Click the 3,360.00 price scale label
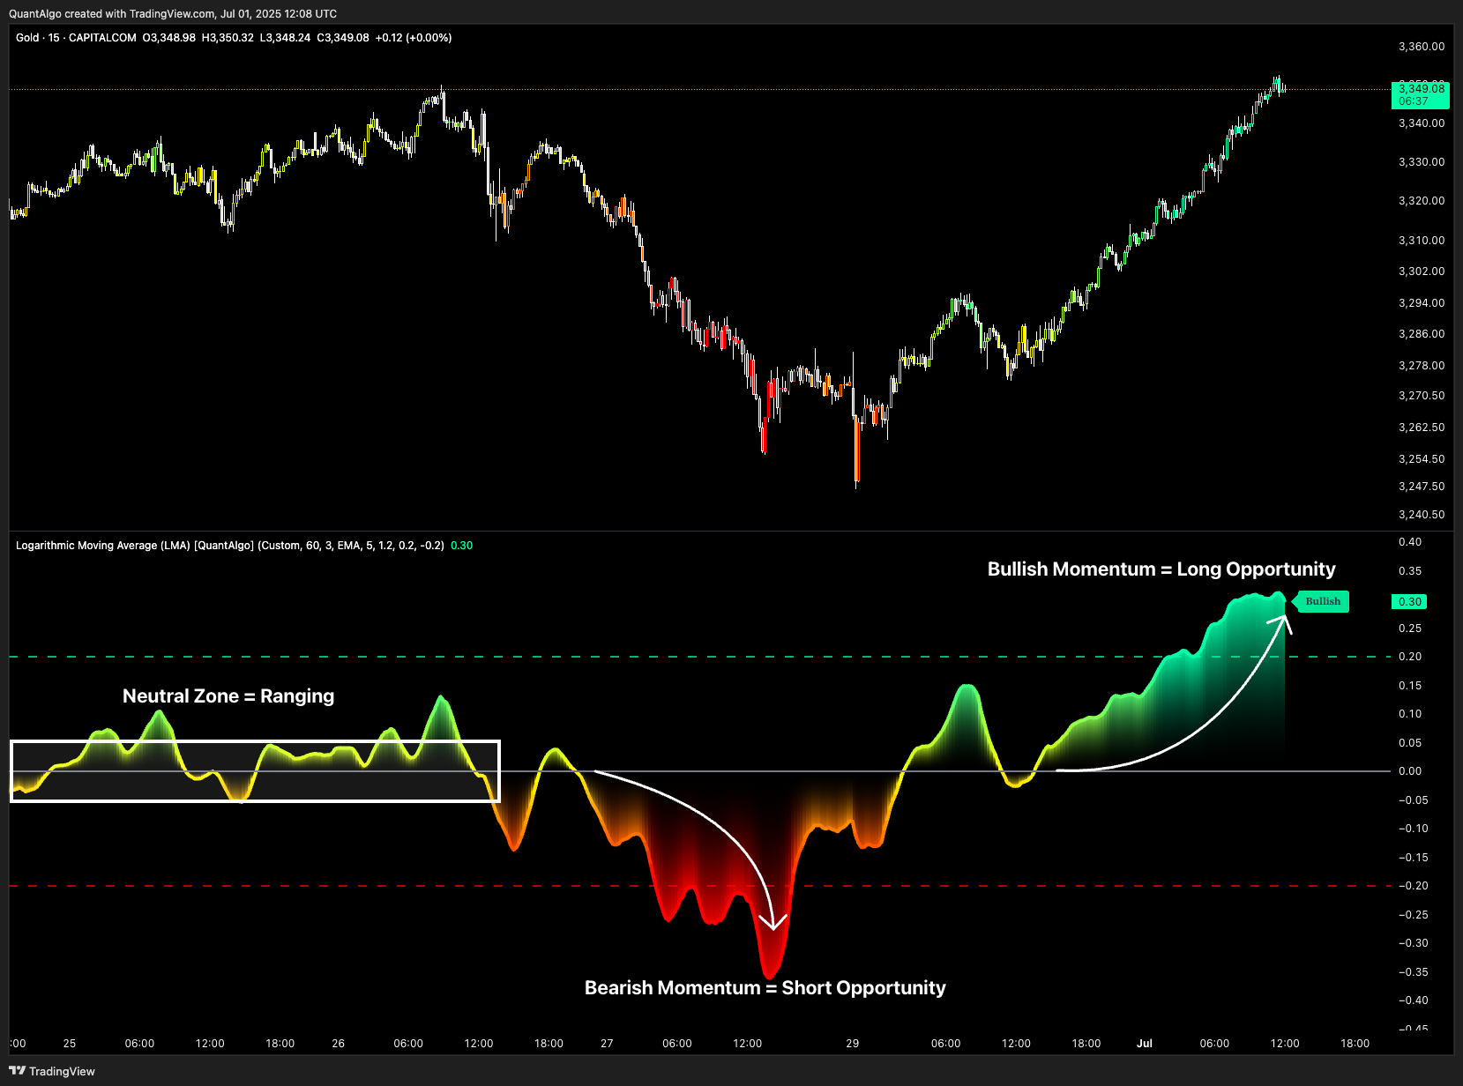The height and width of the screenshot is (1086, 1463). click(x=1422, y=47)
